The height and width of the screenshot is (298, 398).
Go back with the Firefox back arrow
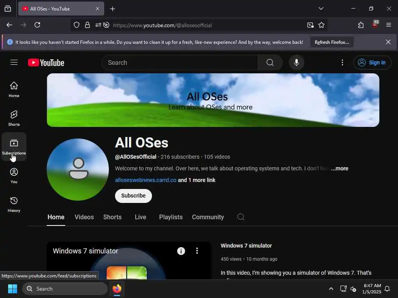[x=9, y=25]
